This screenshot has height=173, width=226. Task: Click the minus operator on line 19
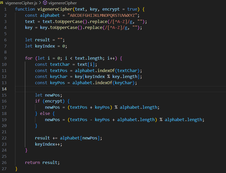point(91,120)
